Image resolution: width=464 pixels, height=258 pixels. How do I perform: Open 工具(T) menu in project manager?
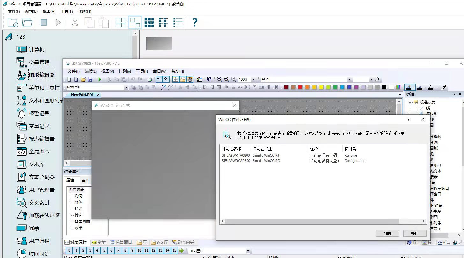[x=67, y=11]
